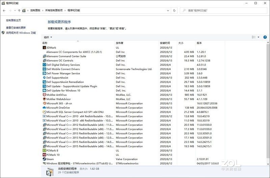The image size is (270, 178).
Task: Sort by the 大小 column header
Action: [x=186, y=43]
